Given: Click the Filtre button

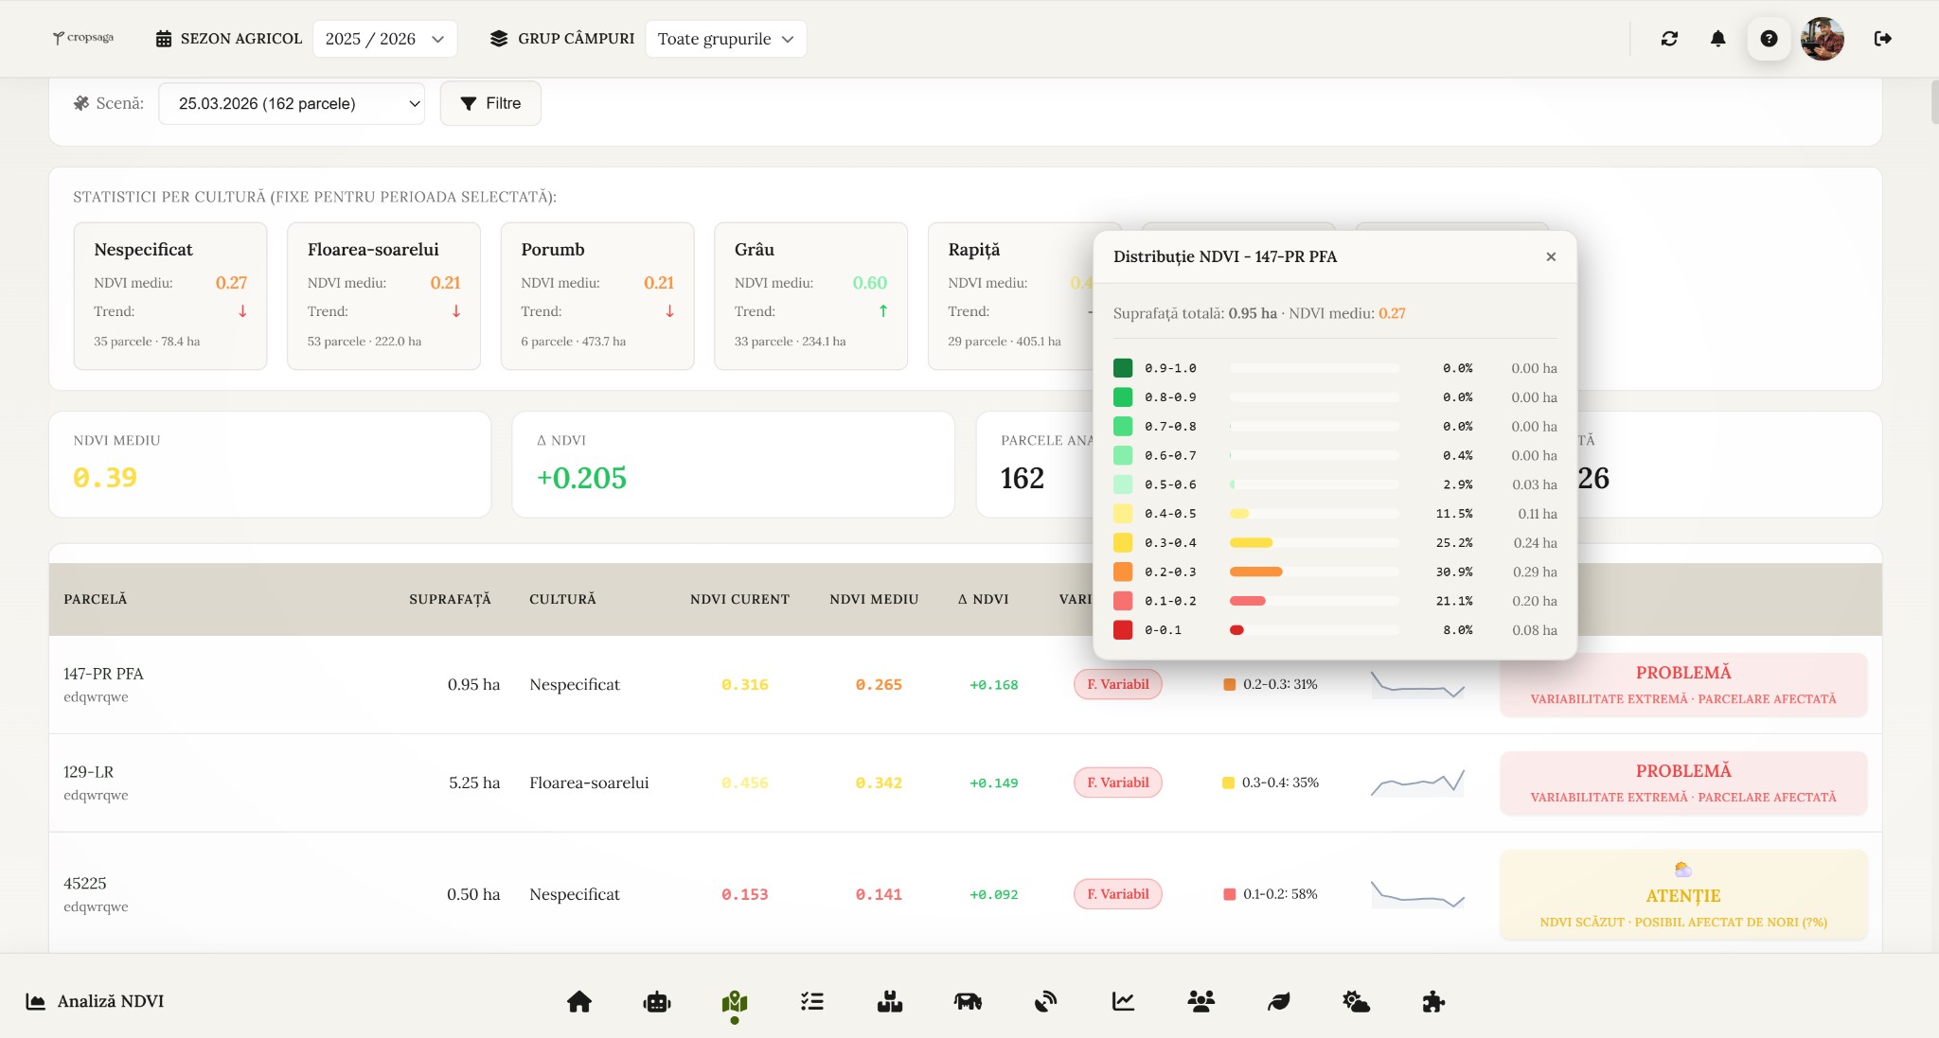Looking at the screenshot, I should tap(490, 103).
